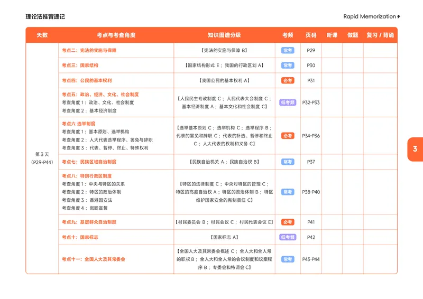Click 考查角度1：中央与特区的关系

(94, 184)
